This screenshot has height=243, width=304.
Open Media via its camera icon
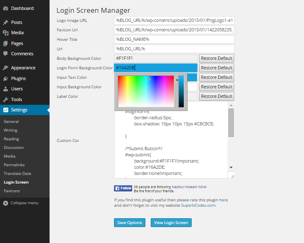[x=6, y=33]
